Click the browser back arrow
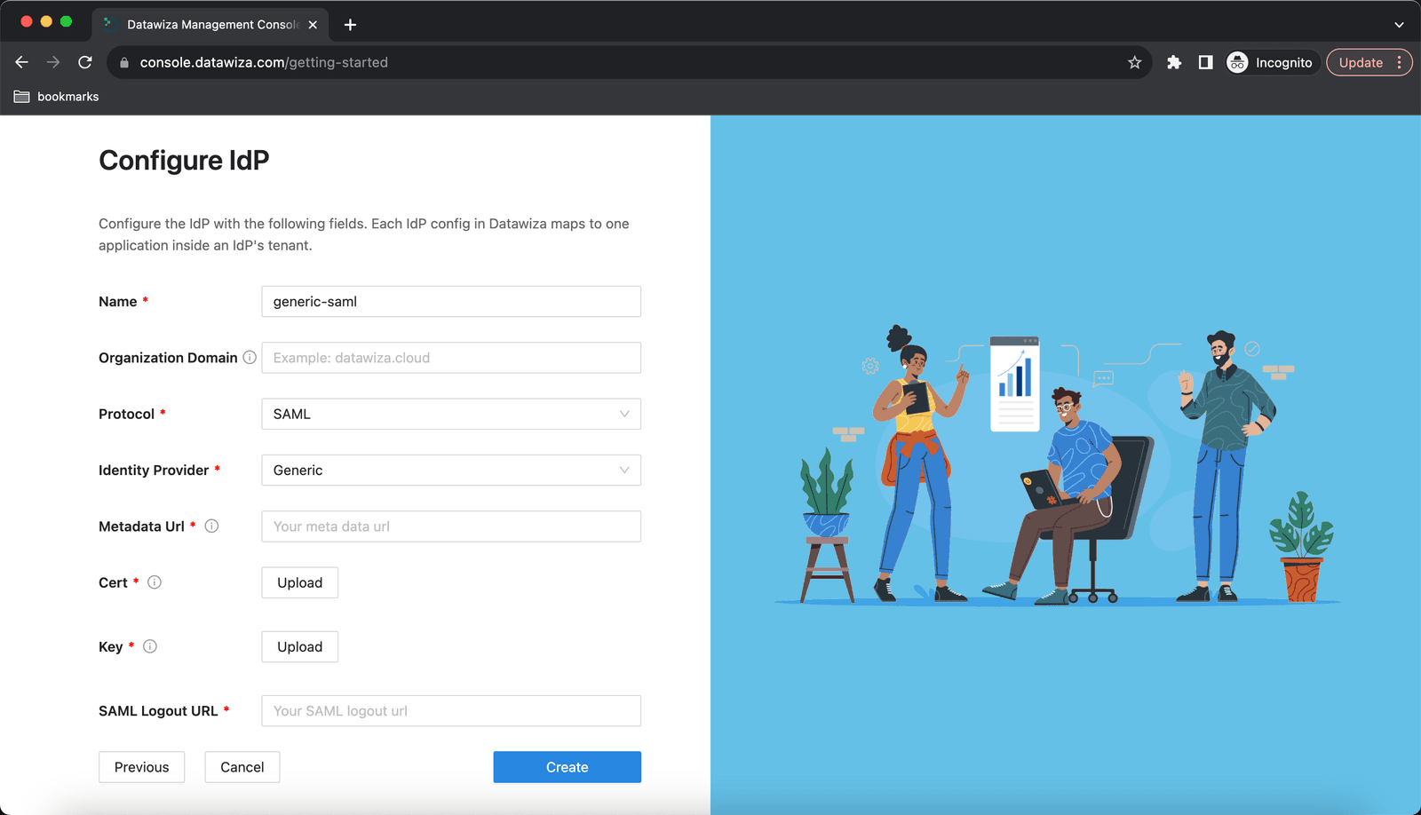 pos(21,62)
